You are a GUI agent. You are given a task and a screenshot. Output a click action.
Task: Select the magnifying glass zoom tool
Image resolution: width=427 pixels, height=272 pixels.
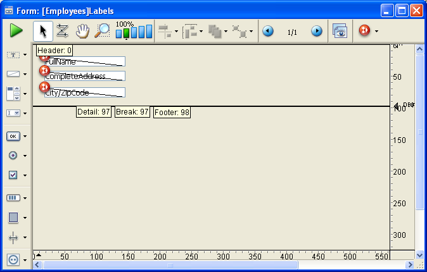102,30
